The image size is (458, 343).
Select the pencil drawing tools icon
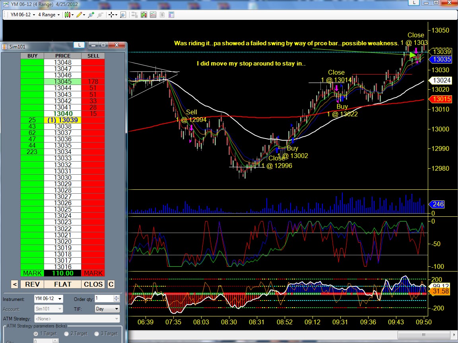point(79,15)
